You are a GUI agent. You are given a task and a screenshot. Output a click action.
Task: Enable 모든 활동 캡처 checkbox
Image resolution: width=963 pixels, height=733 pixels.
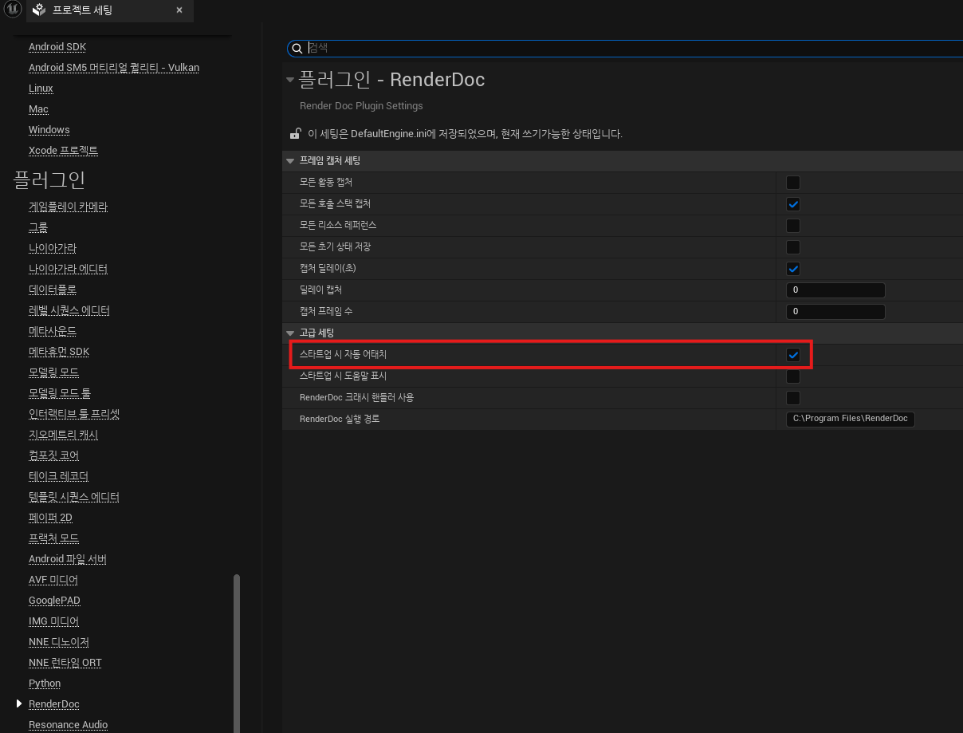point(793,183)
